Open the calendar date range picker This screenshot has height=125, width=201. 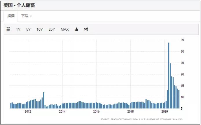[x=8, y=29]
